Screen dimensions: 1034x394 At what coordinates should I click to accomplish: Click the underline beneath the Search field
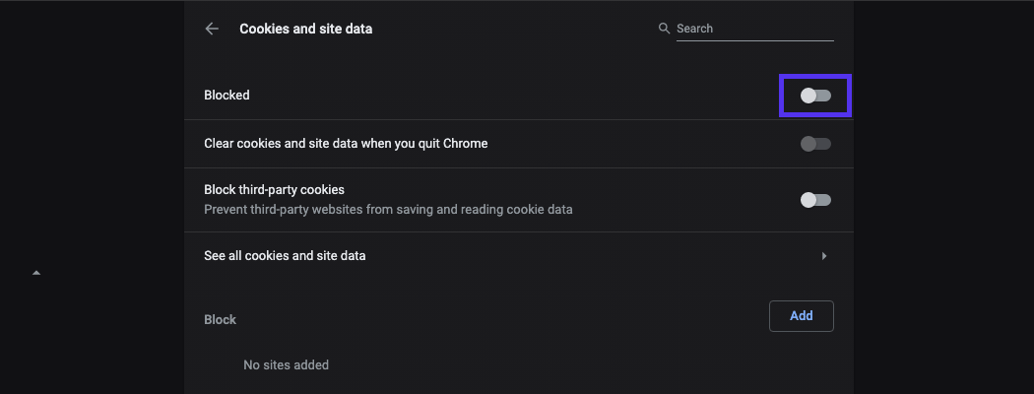754,41
